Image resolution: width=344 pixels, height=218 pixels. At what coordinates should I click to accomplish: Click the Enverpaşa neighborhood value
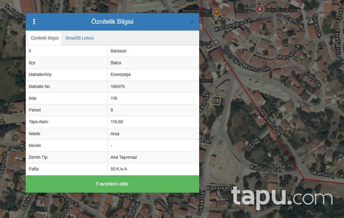[x=120, y=75]
